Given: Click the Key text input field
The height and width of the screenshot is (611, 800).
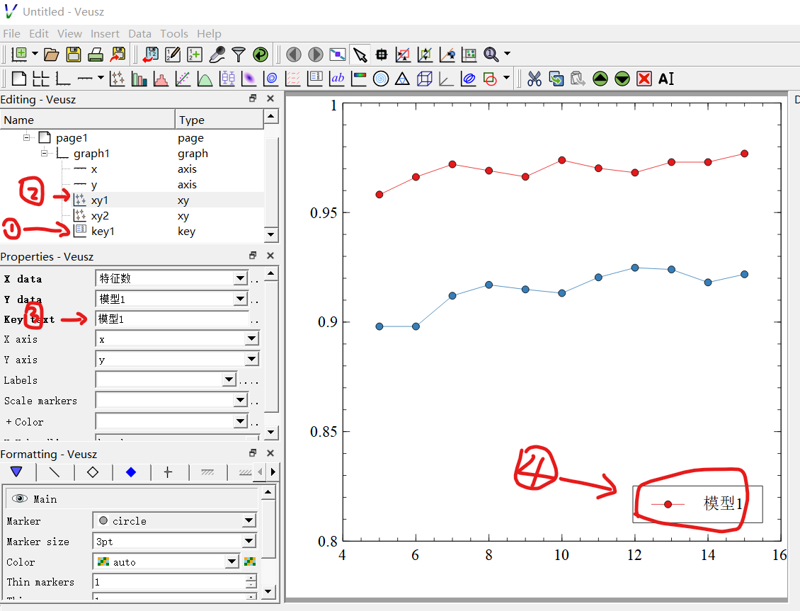Looking at the screenshot, I should (x=172, y=319).
